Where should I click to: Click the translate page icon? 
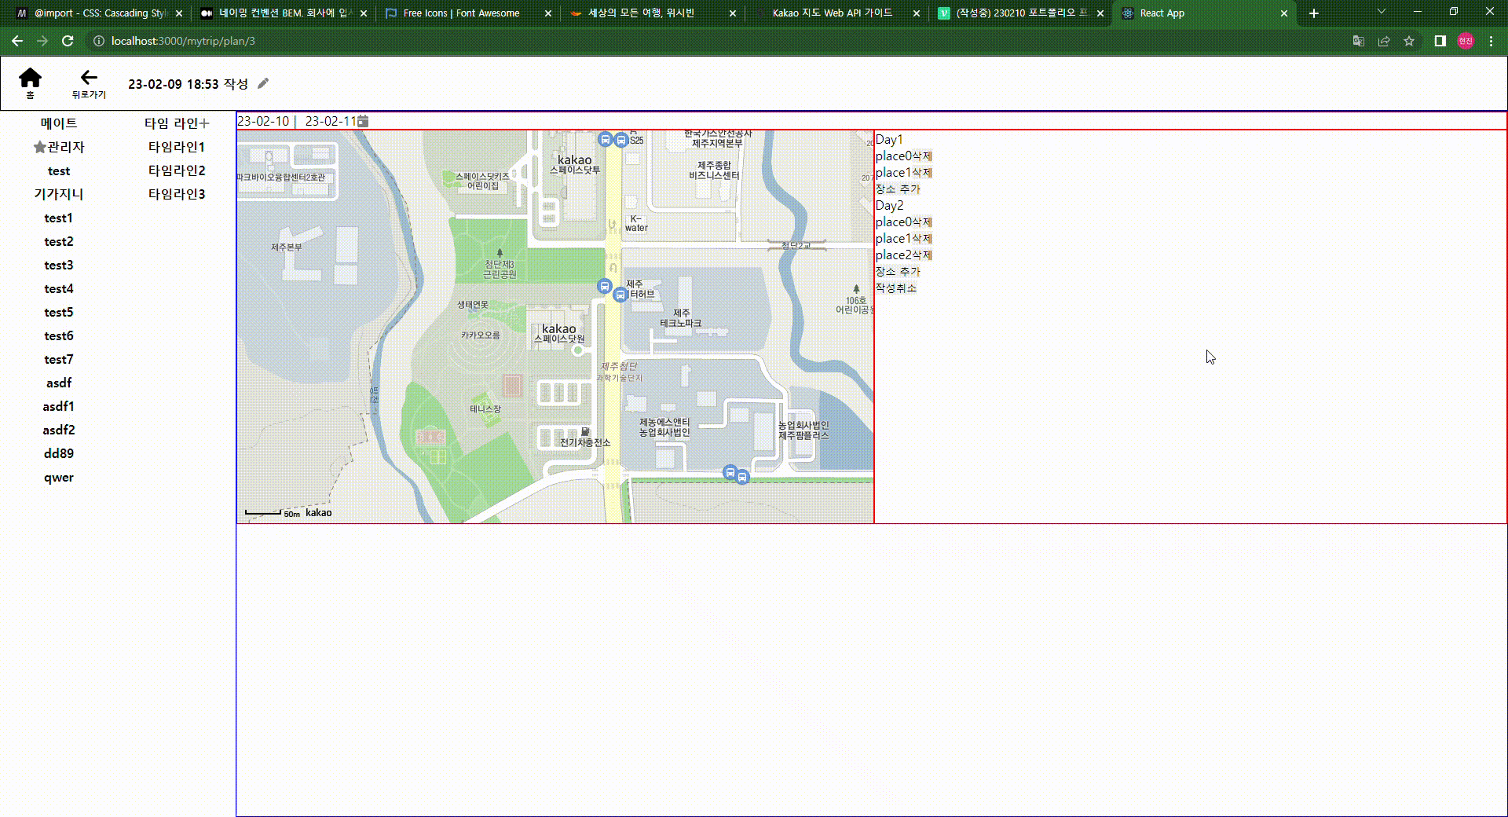1359,41
